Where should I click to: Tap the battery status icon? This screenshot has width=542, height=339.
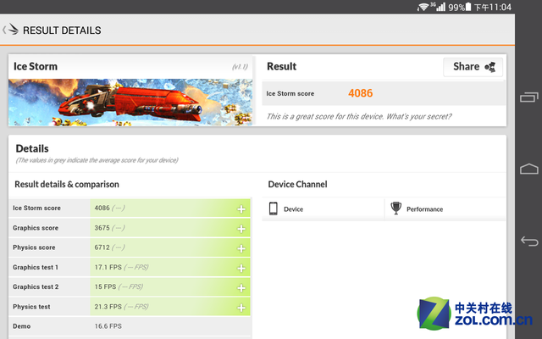pos(468,7)
